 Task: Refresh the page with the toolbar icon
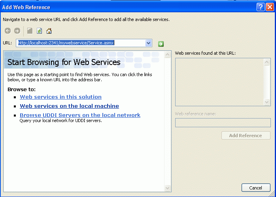40,31
